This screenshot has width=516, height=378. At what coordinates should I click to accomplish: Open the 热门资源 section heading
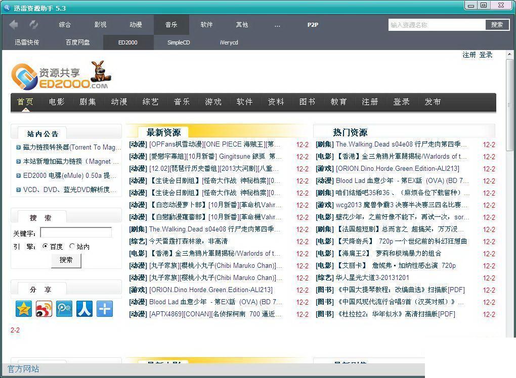click(350, 132)
